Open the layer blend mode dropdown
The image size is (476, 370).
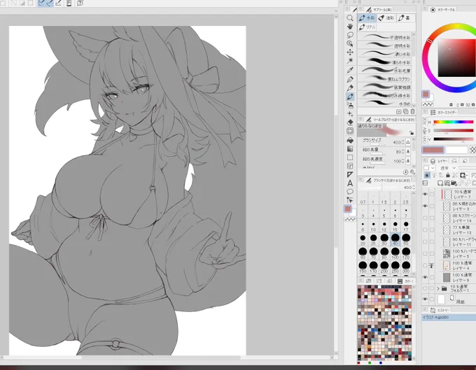[448, 168]
